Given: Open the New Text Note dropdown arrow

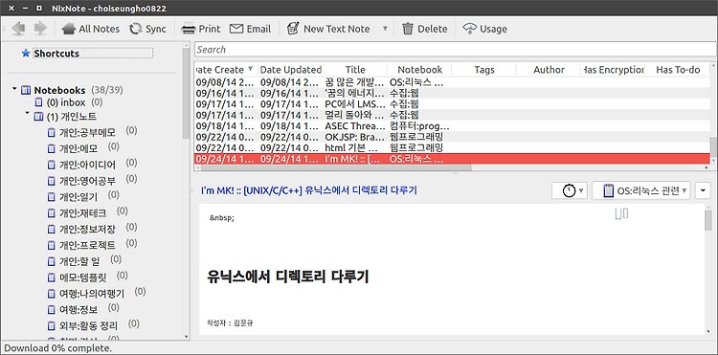Looking at the screenshot, I should click(385, 29).
